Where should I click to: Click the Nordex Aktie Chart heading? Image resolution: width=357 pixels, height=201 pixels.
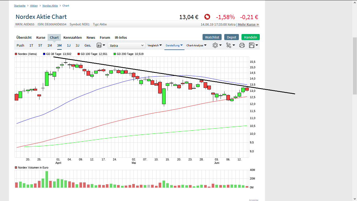tap(41, 17)
